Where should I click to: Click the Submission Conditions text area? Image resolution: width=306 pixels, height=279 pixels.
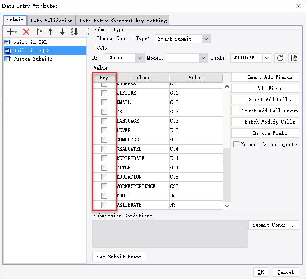click(170, 234)
